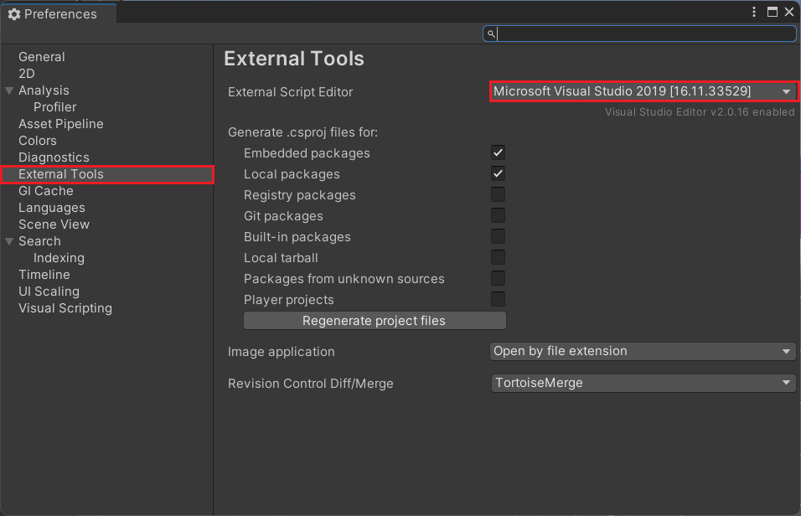
Task: Click the Regenerate project files button
Action: click(x=374, y=320)
